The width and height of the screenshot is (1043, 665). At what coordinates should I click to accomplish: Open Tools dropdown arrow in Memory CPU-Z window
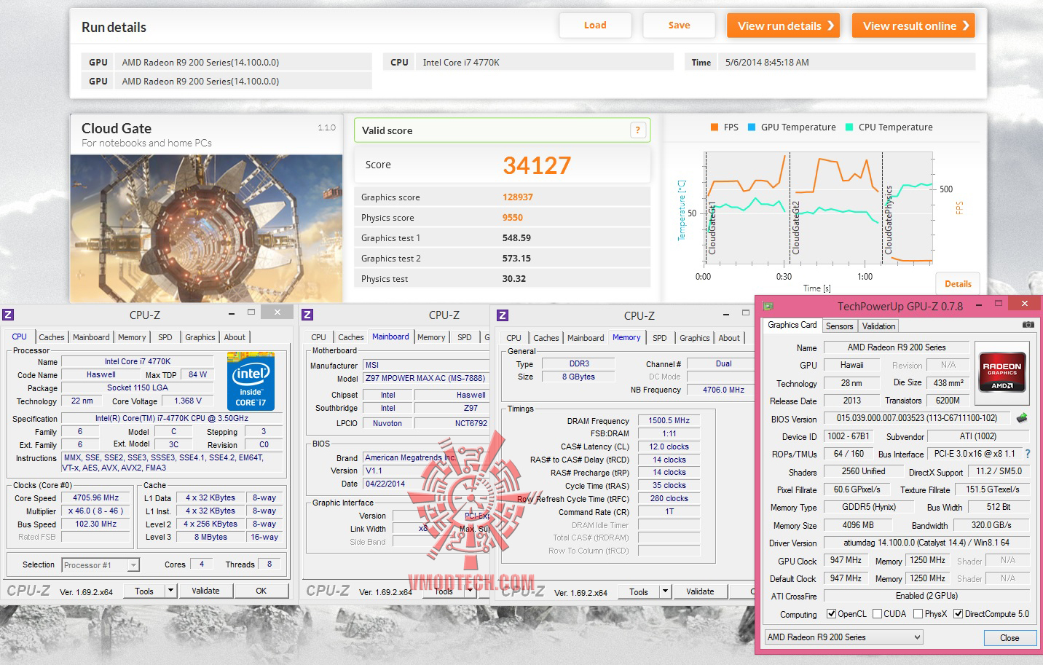665,591
